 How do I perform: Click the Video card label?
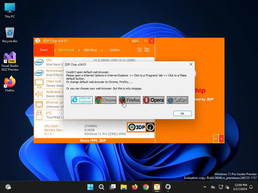coord(53,81)
